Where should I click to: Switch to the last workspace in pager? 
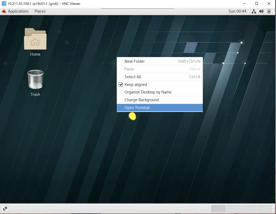point(264,209)
